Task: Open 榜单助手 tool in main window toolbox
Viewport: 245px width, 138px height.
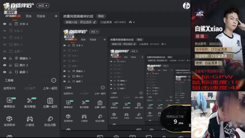Action: click(x=9, y=102)
